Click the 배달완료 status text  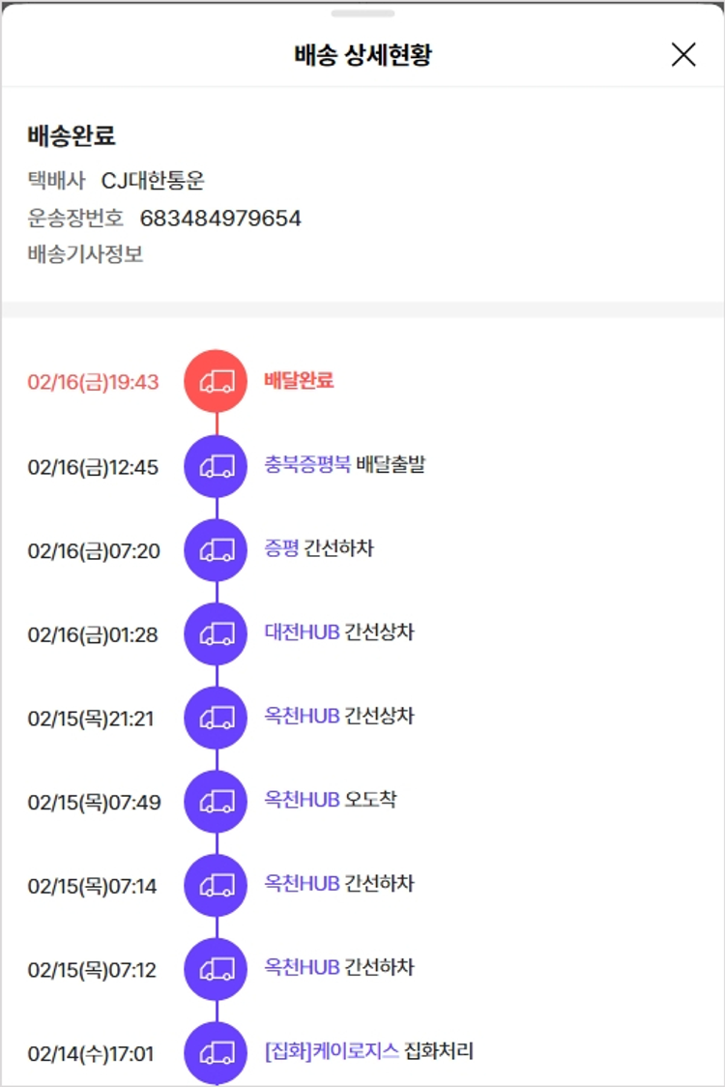point(299,380)
